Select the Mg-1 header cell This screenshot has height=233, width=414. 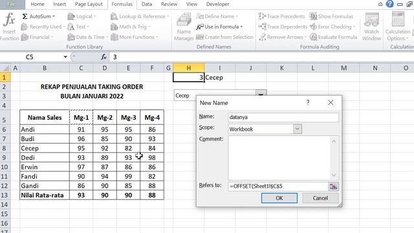click(x=81, y=118)
